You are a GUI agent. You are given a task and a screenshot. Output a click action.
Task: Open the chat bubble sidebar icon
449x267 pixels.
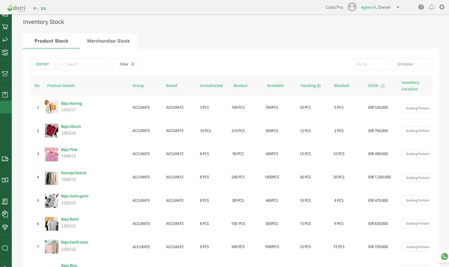click(x=5, y=248)
